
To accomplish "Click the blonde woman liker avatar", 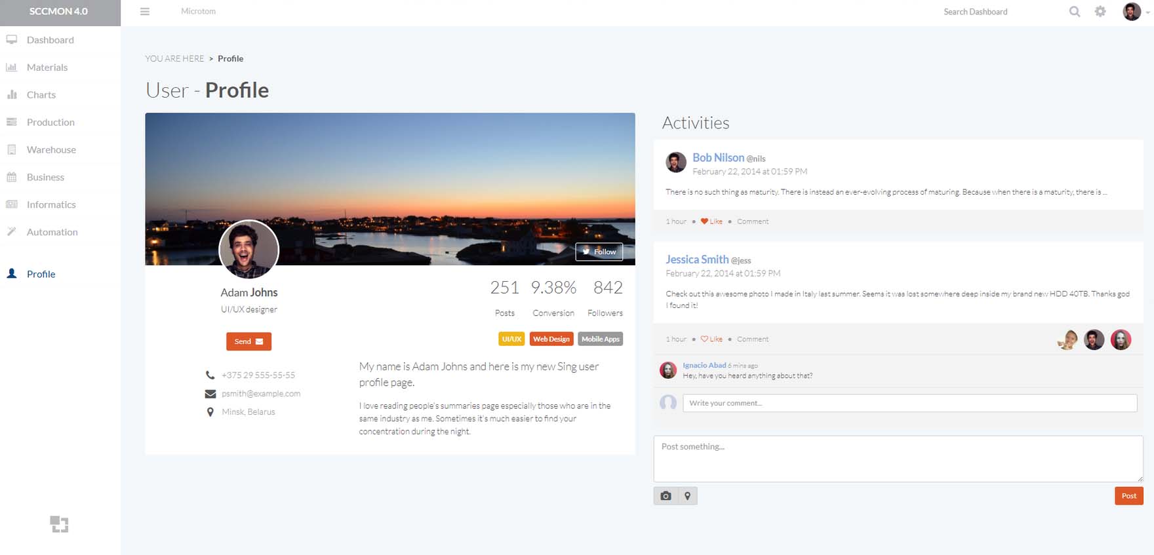I will pos(1067,339).
